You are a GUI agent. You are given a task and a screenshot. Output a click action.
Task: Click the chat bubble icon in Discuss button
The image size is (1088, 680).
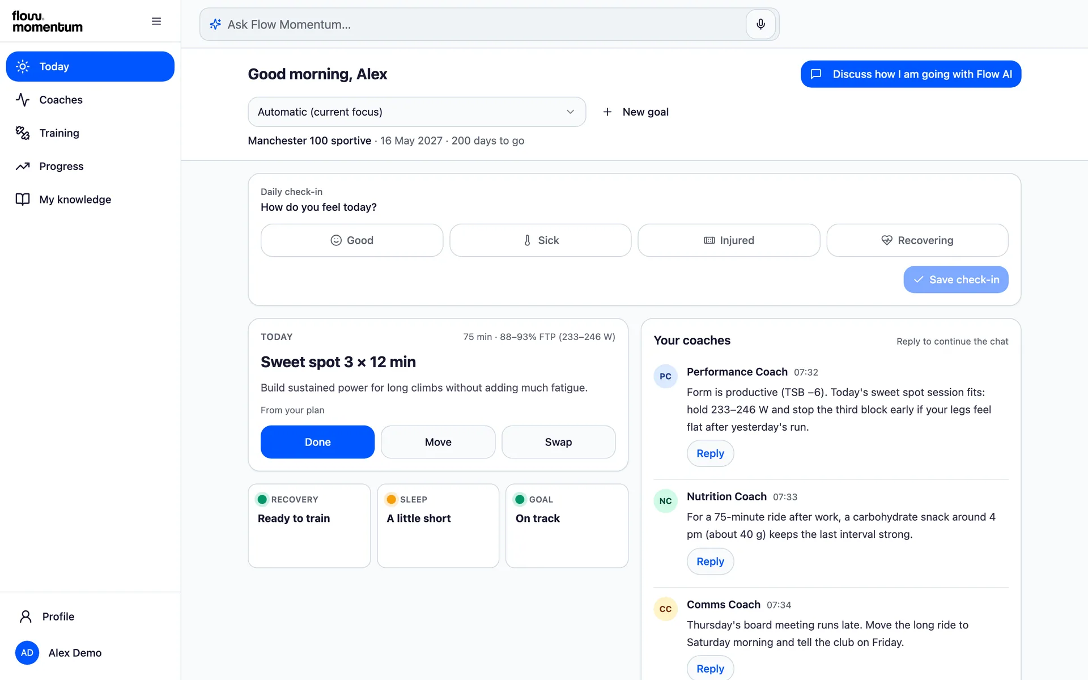click(x=816, y=74)
